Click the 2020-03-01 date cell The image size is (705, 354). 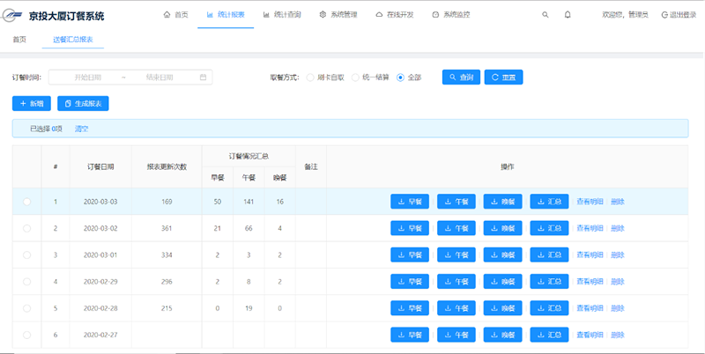click(100, 255)
